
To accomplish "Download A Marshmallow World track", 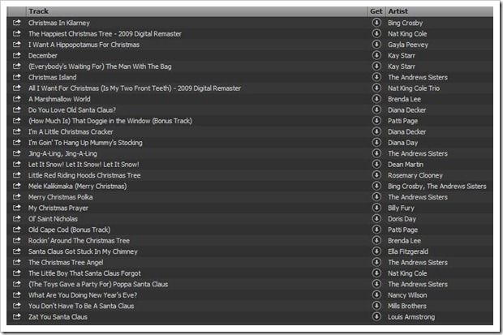I will tap(376, 99).
